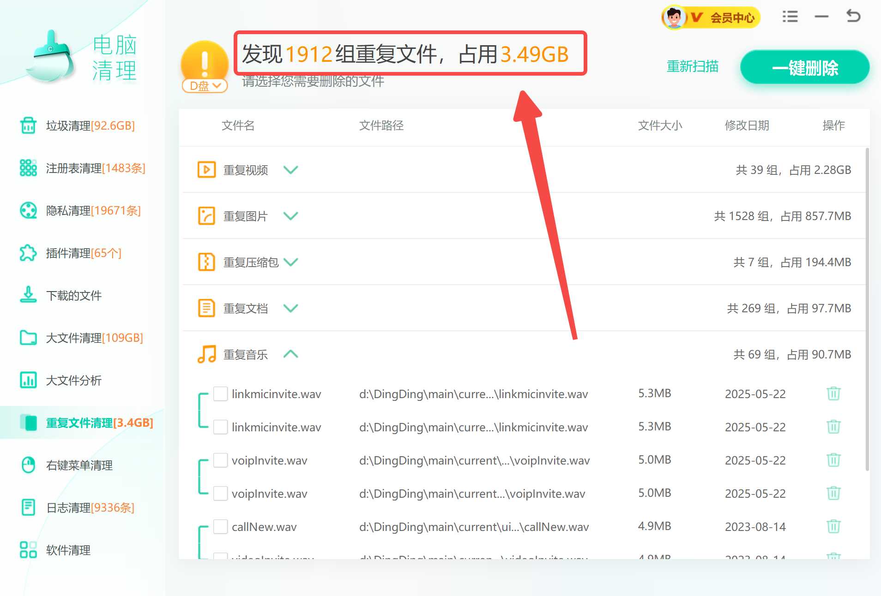881x596 pixels.
Task: Select the checkbox beside callNew.wav
Action: (220, 526)
